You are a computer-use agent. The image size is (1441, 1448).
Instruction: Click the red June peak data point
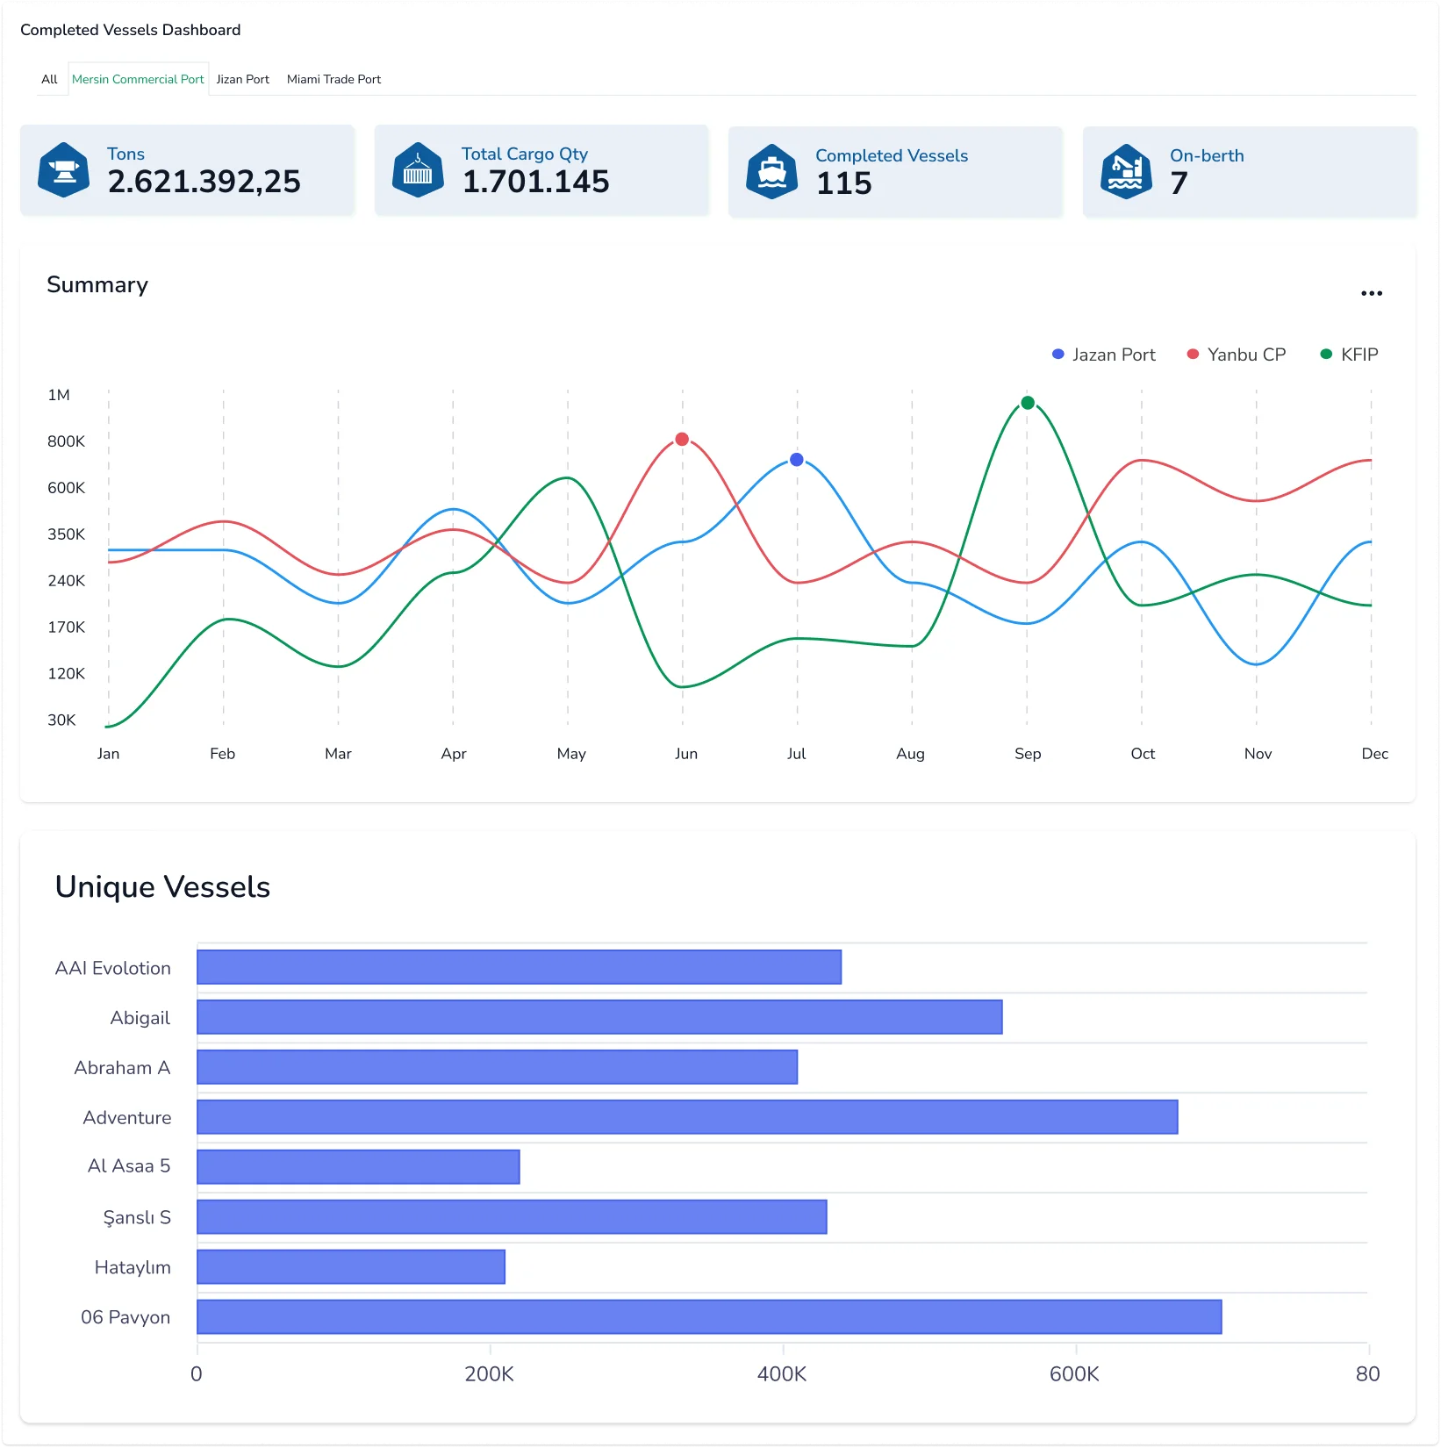tap(682, 440)
